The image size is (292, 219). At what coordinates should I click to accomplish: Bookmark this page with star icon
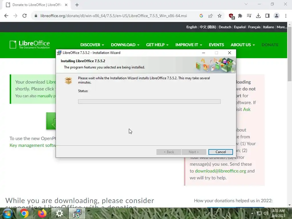coord(220,16)
